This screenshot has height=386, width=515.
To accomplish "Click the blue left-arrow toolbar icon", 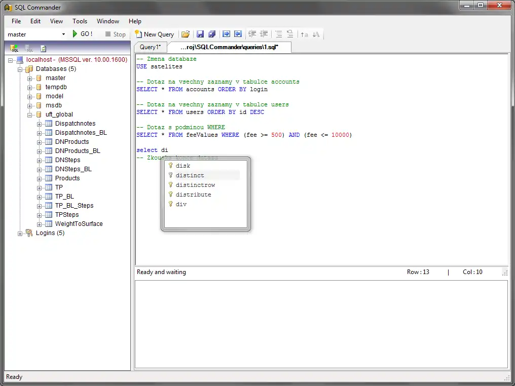I will pyautogui.click(x=238, y=34).
